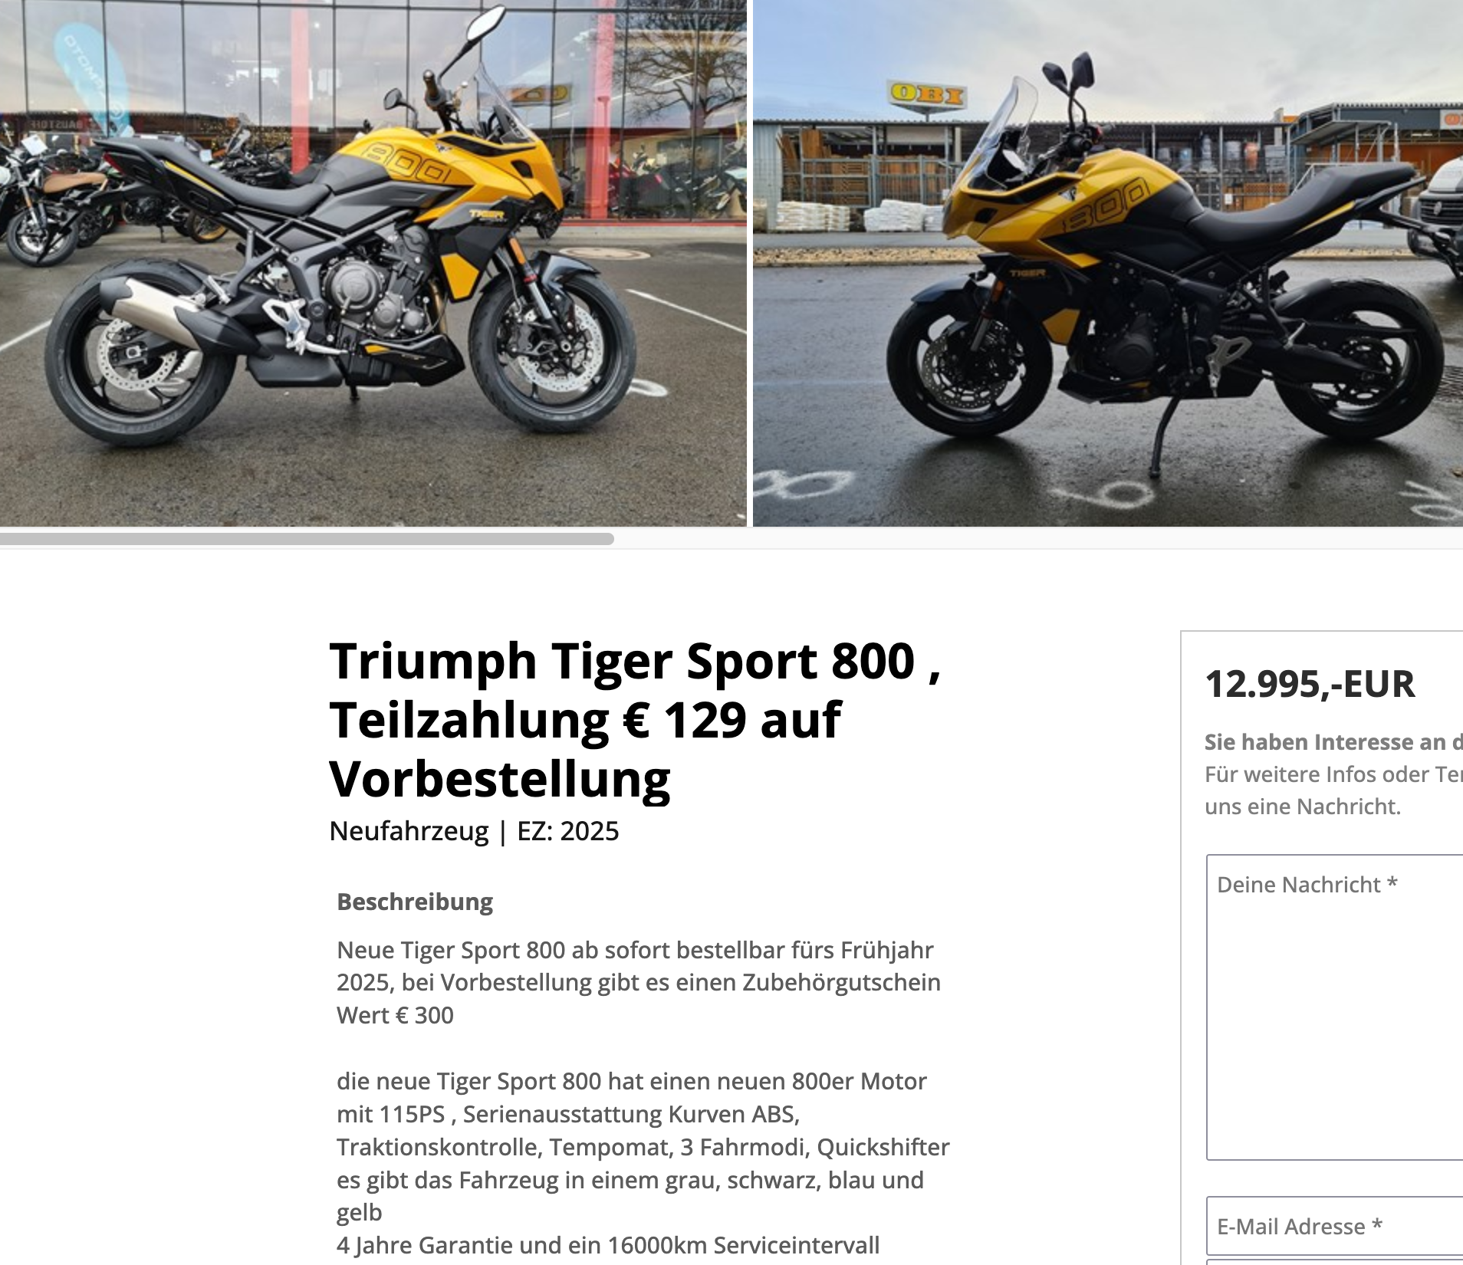The width and height of the screenshot is (1463, 1265).
Task: Click the line about the new 800er Motor
Action: pos(632,1081)
